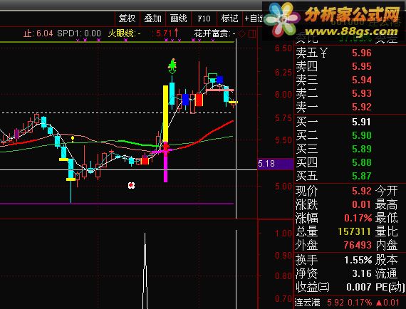Click the 收益(三) value 0.007
This screenshot has height=309, width=406.
coord(359,287)
